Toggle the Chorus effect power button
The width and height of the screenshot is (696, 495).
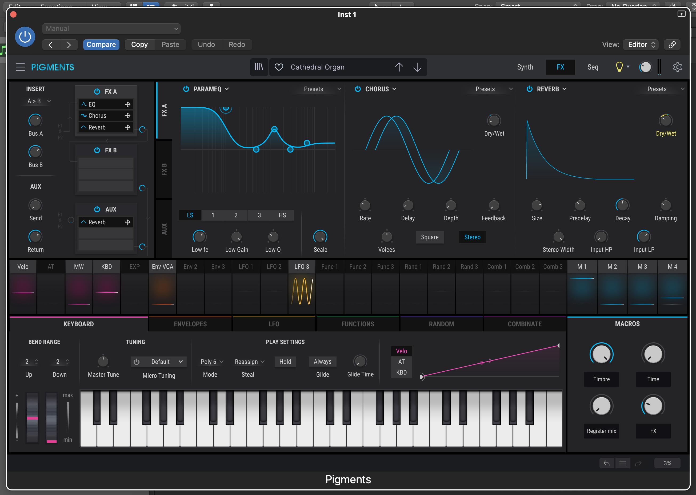click(x=358, y=89)
